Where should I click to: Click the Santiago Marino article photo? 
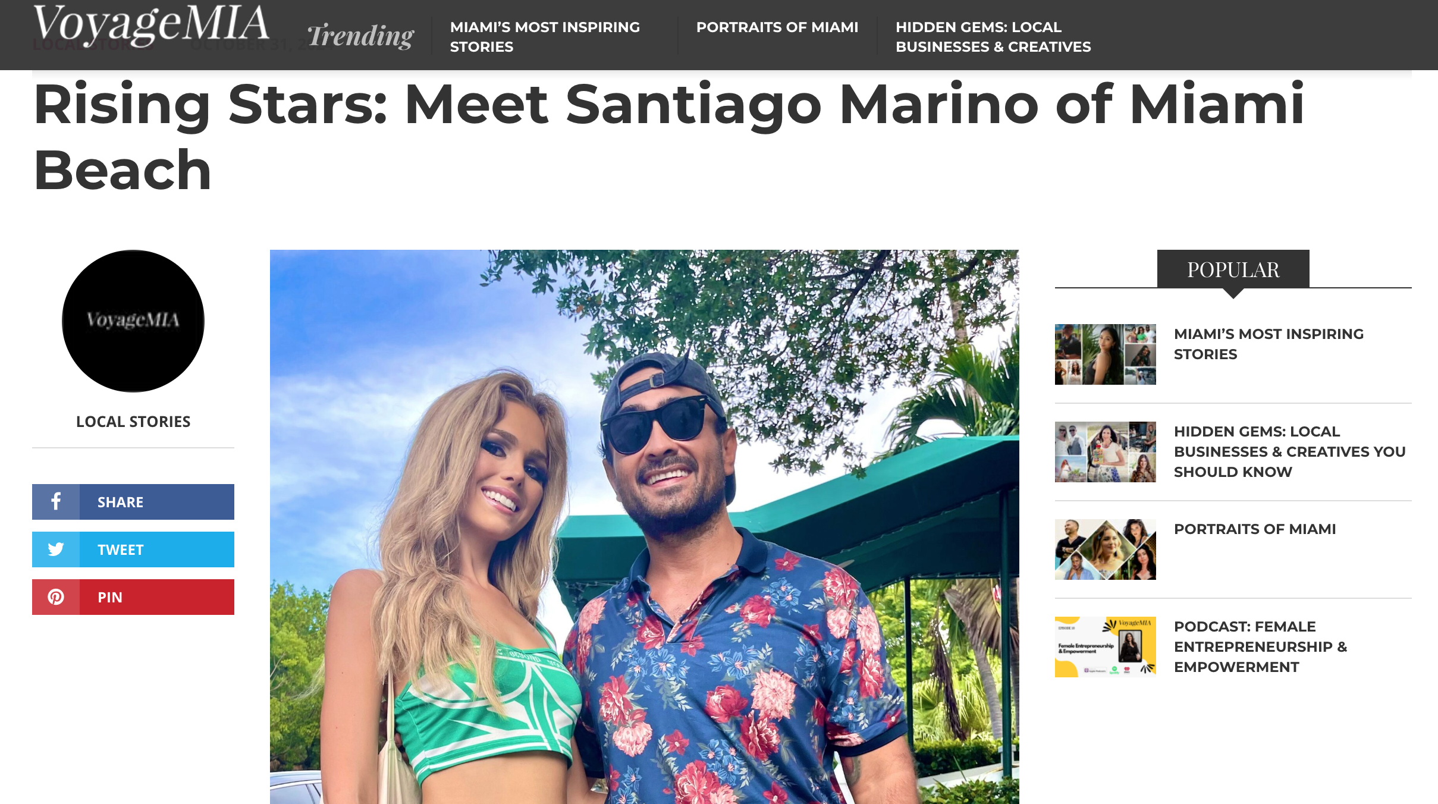pyautogui.click(x=644, y=527)
